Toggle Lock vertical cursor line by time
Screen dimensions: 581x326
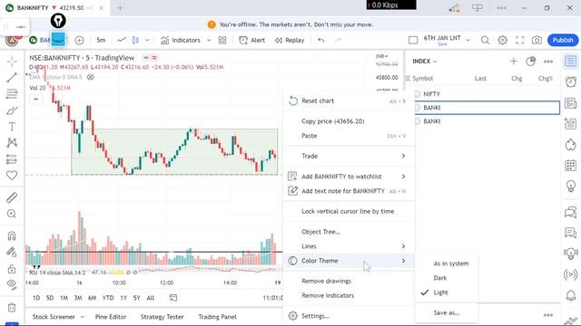349,211
